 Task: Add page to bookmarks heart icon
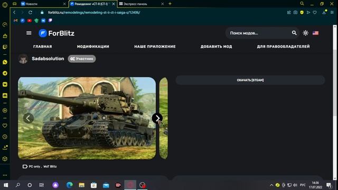[x=315, y=13]
